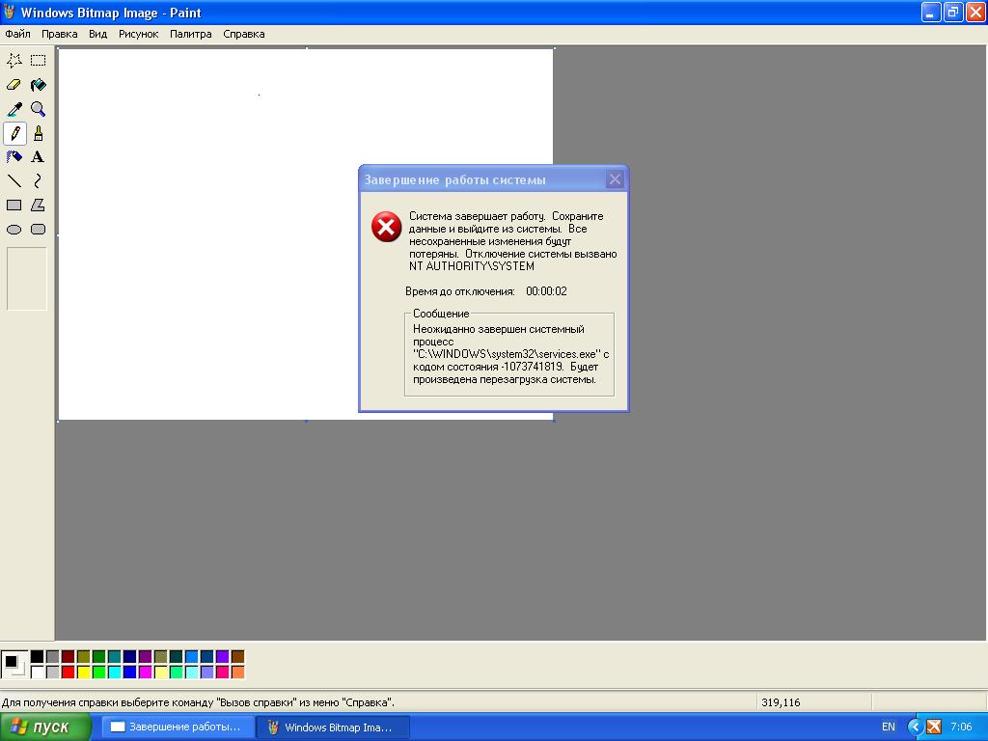Pick the Airbrush spray tool
The width and height of the screenshot is (988, 741).
(14, 157)
